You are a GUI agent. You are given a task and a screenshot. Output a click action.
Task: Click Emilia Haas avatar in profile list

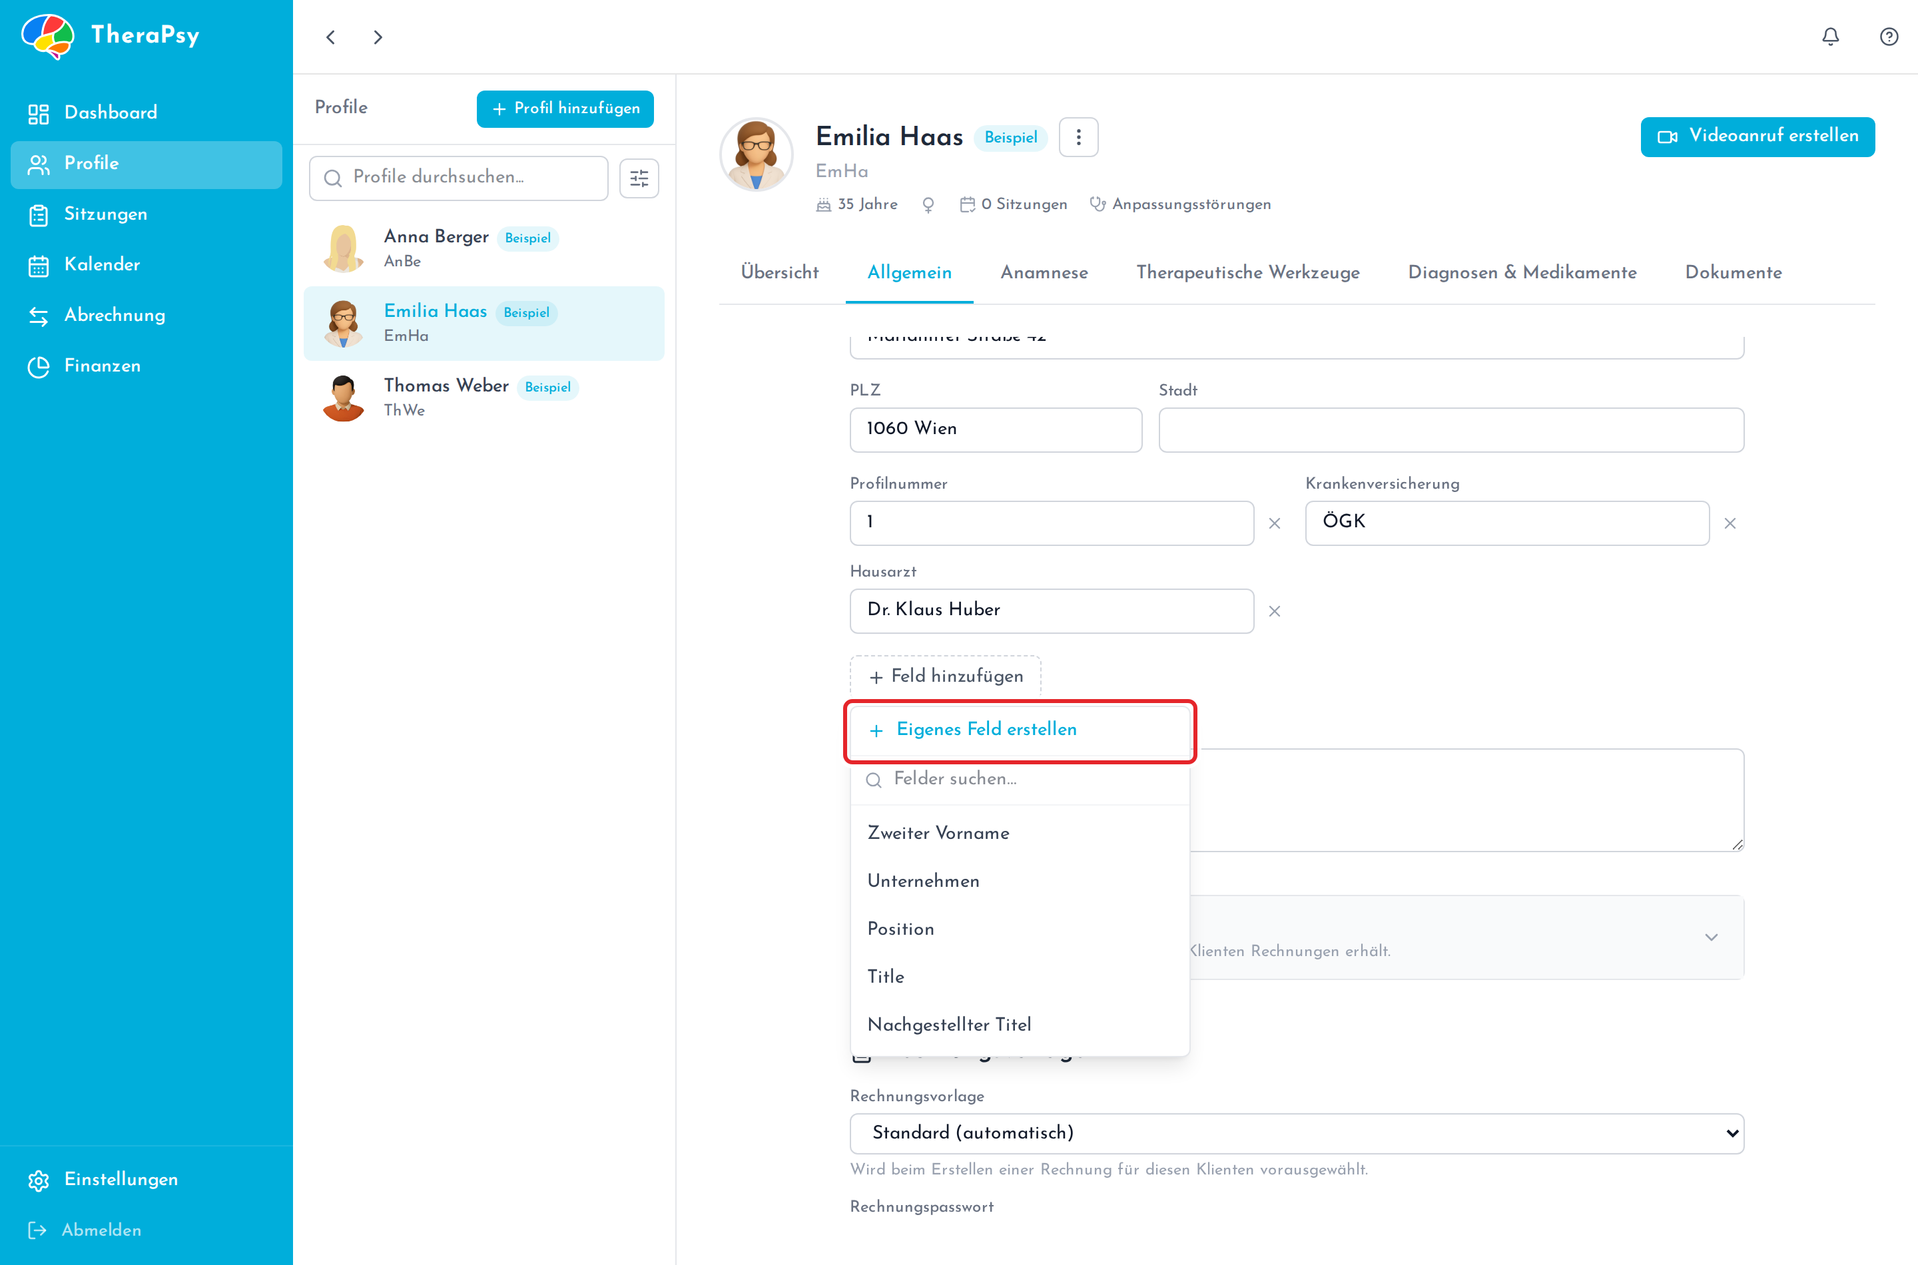pos(344,324)
